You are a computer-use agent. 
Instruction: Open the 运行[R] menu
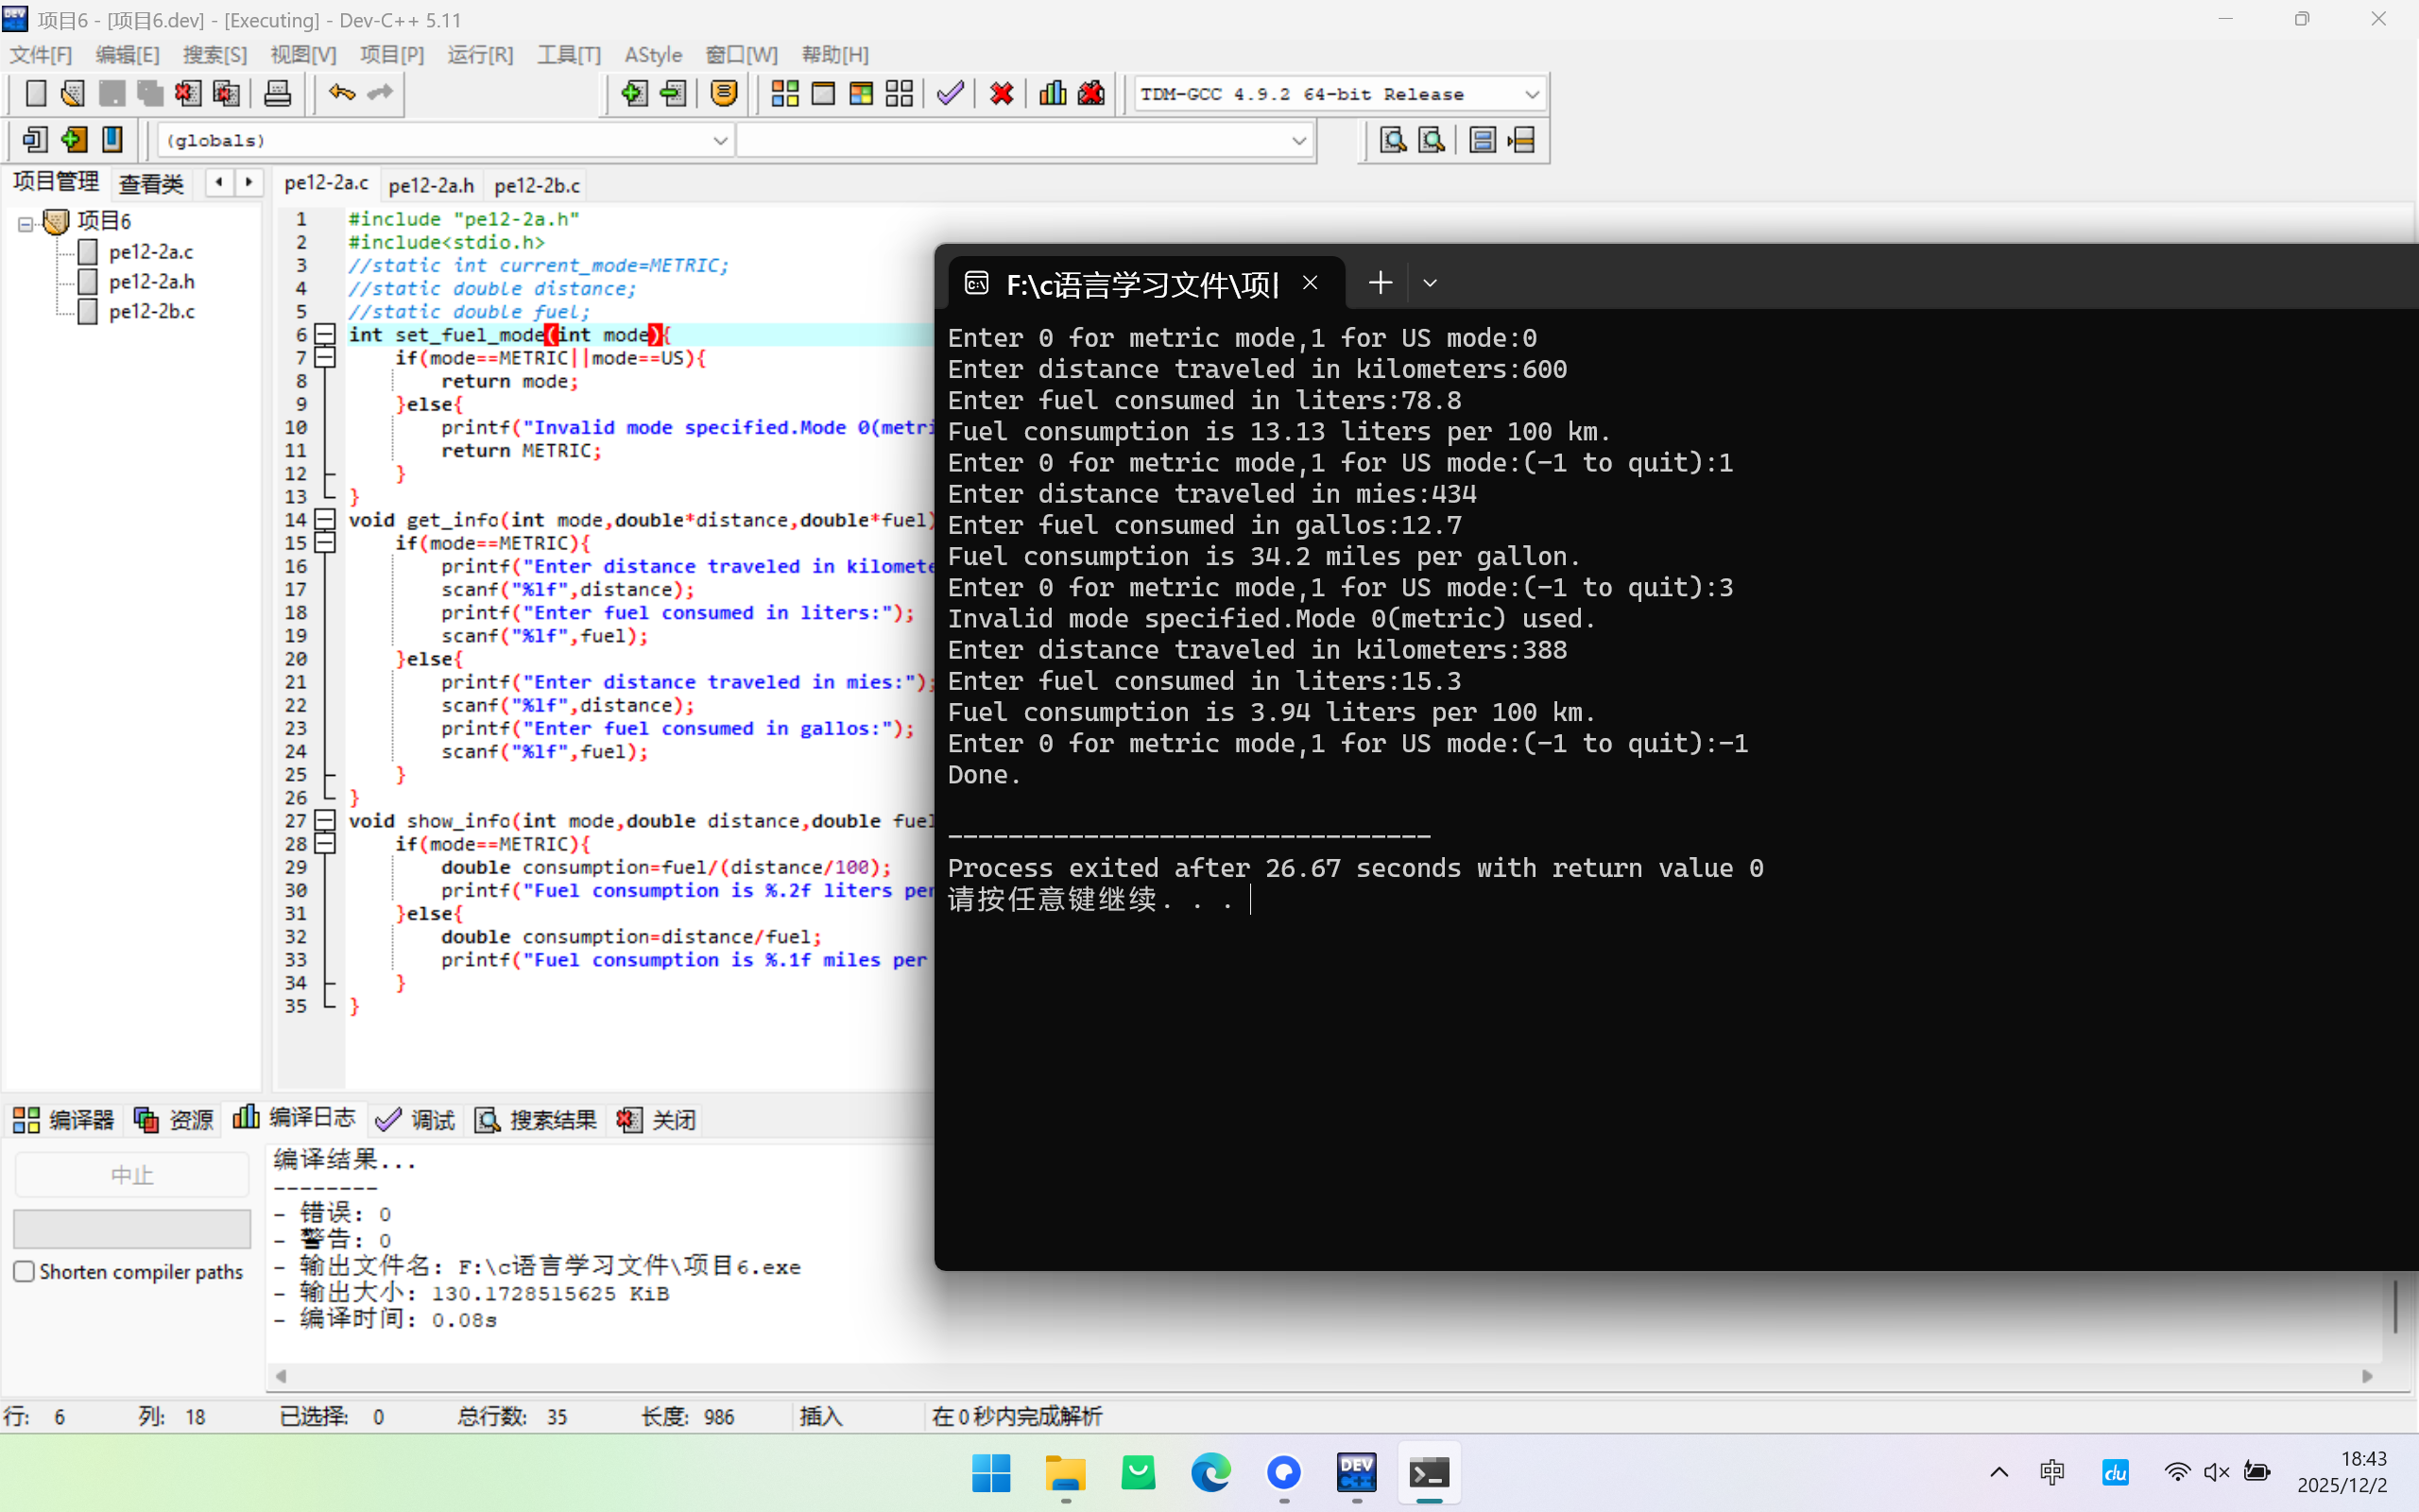tap(480, 55)
